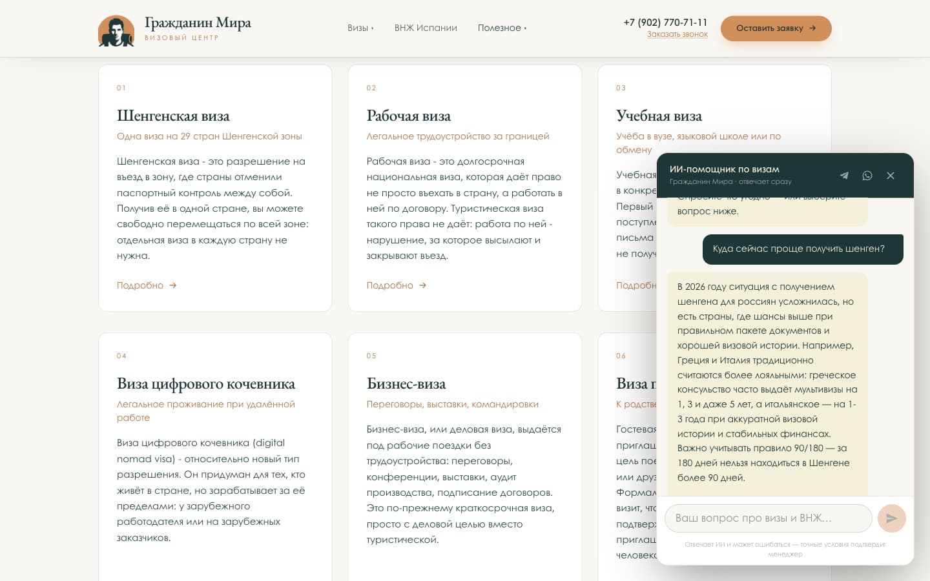This screenshot has width=930, height=581.
Task: Click the Гражданин Мира site name text
Action: pos(198,23)
